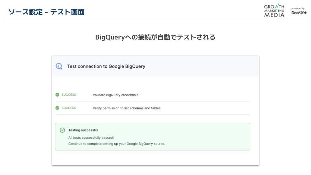Select Verify permission to list schemas and tables
Screen dimensions: 311x175
(x=127, y=108)
